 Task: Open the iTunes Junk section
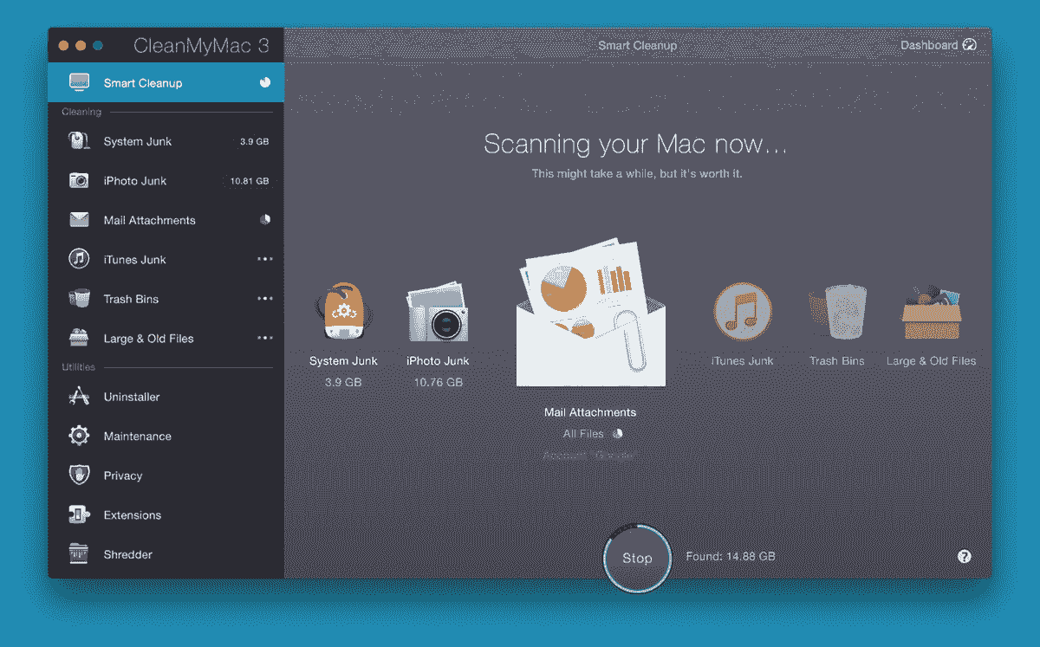pyautogui.click(x=134, y=259)
